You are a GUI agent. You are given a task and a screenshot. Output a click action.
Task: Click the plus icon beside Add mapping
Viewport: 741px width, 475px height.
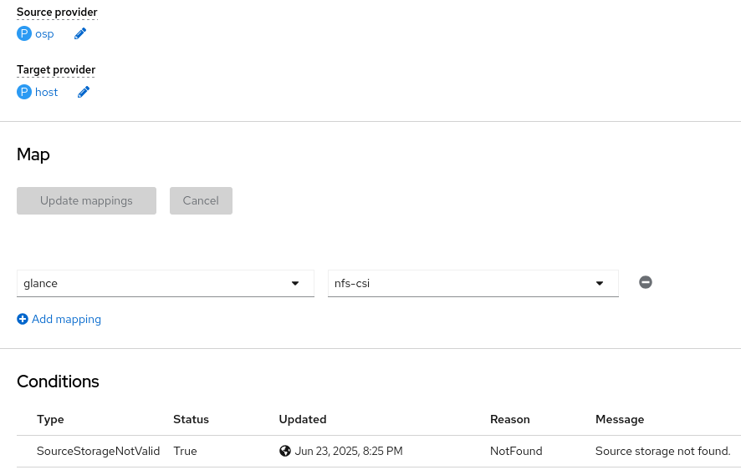click(x=23, y=319)
